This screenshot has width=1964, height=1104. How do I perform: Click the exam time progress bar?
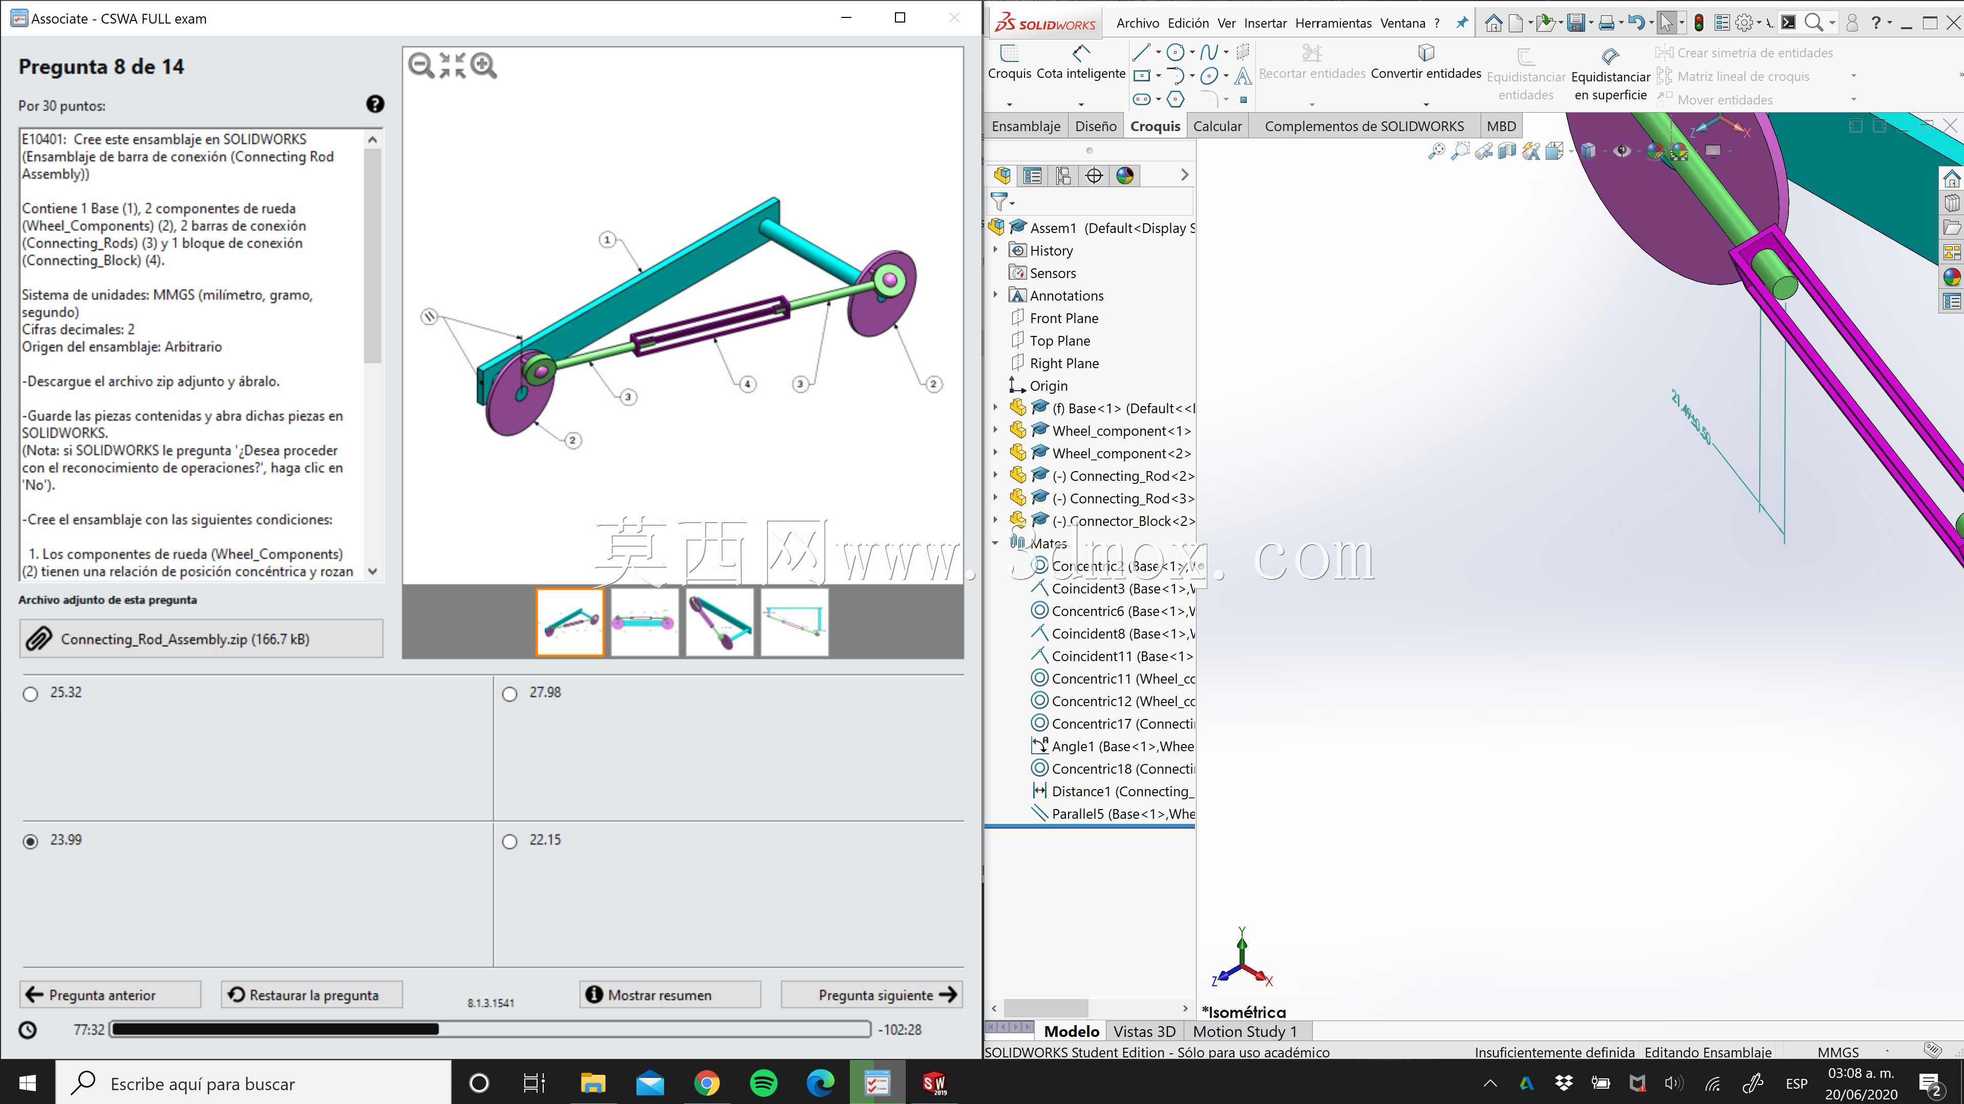(x=490, y=1029)
